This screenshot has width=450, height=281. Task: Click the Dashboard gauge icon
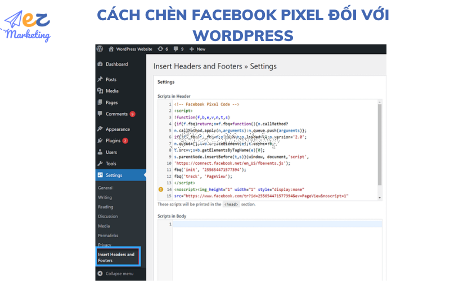click(100, 64)
